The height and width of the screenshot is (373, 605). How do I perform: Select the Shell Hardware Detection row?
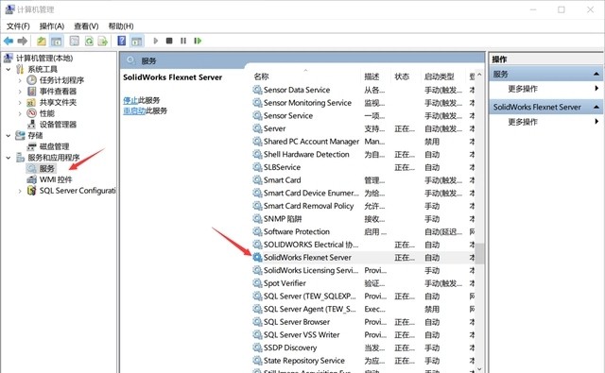(x=363, y=155)
